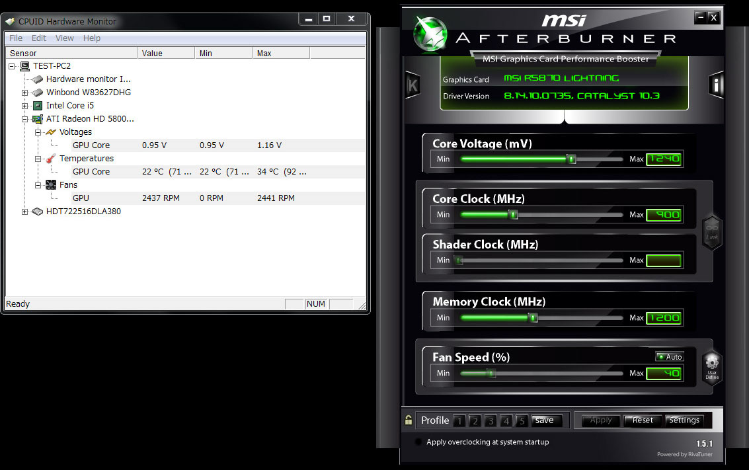Click the Fan Speed value field 40
The image size is (749, 470).
coord(664,373)
